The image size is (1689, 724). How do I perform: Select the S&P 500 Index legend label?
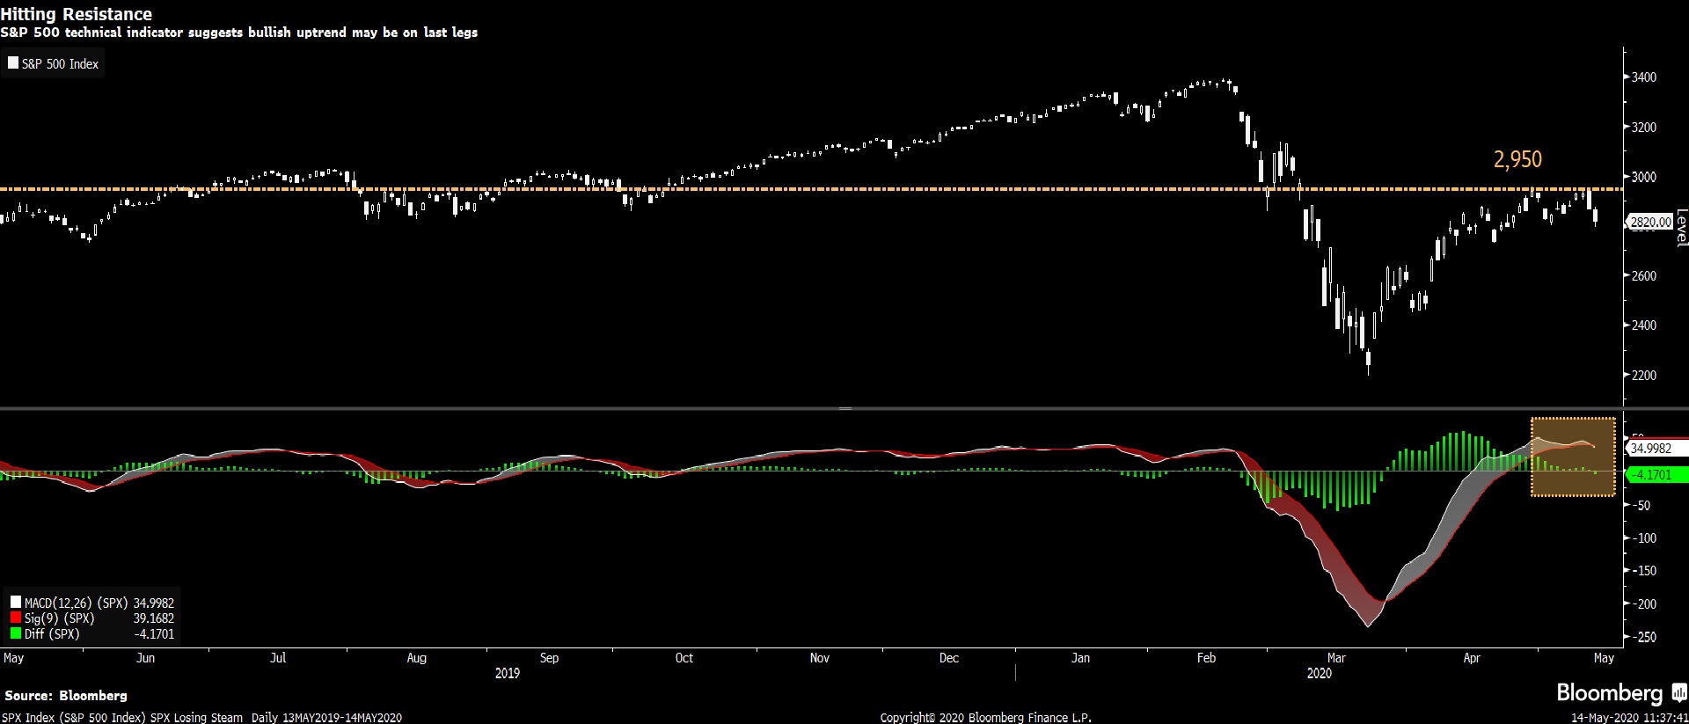tap(60, 64)
